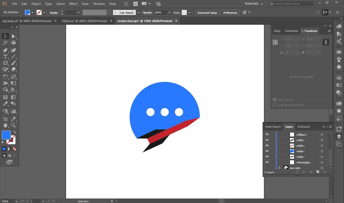The image size is (344, 203).
Task: Click the large blue Fill swatch in toolbar
Action: tap(6, 135)
